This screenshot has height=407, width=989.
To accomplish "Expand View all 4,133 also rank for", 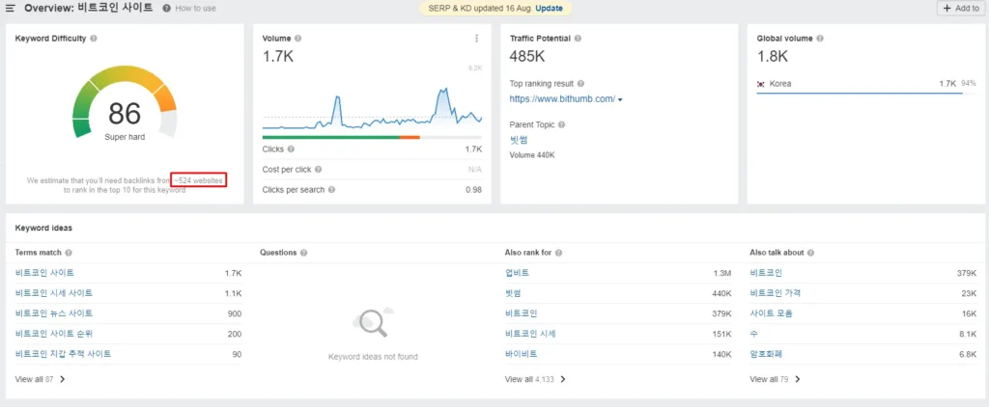I will pos(535,379).
